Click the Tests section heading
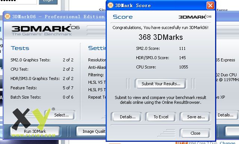Viewport: 239px width, 144px height. 20,48
